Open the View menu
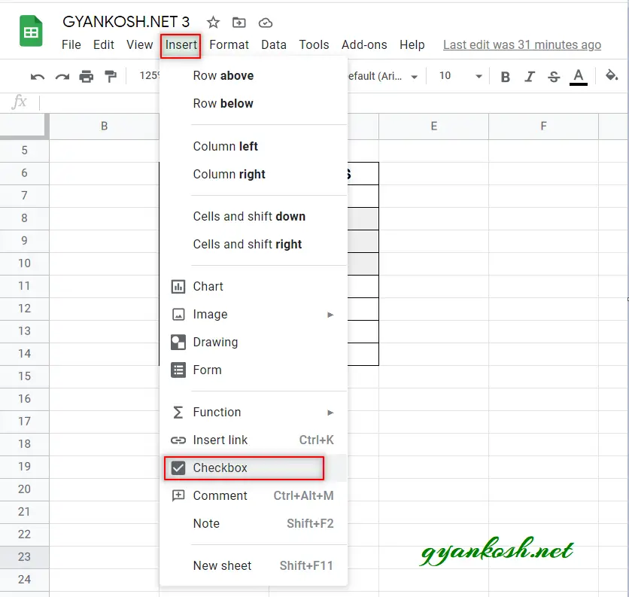Screen dimensions: 629x597 (140, 44)
